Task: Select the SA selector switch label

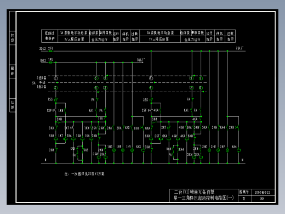Action: pos(34,83)
